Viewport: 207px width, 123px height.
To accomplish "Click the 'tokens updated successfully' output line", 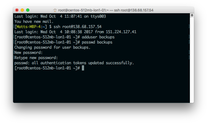I will point(74,63).
